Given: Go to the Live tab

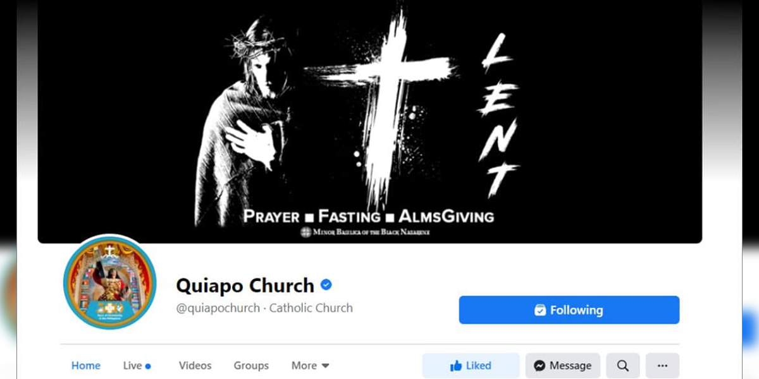Looking at the screenshot, I should tap(137, 366).
